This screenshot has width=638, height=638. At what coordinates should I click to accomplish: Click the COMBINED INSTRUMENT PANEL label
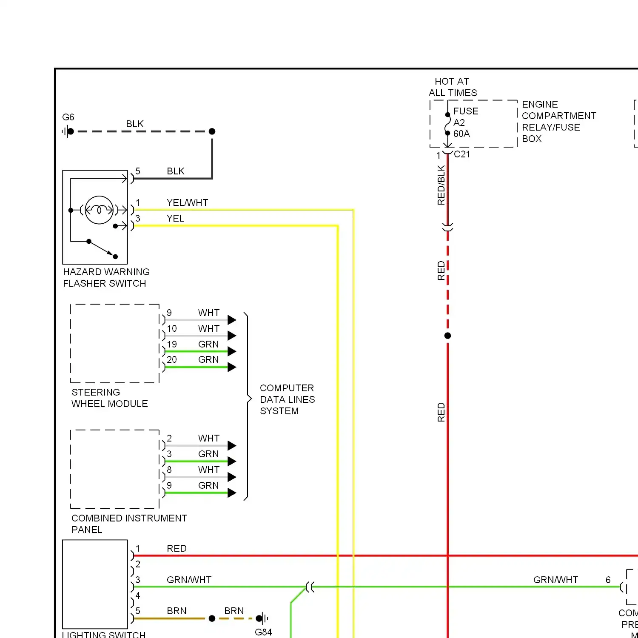pos(129,524)
